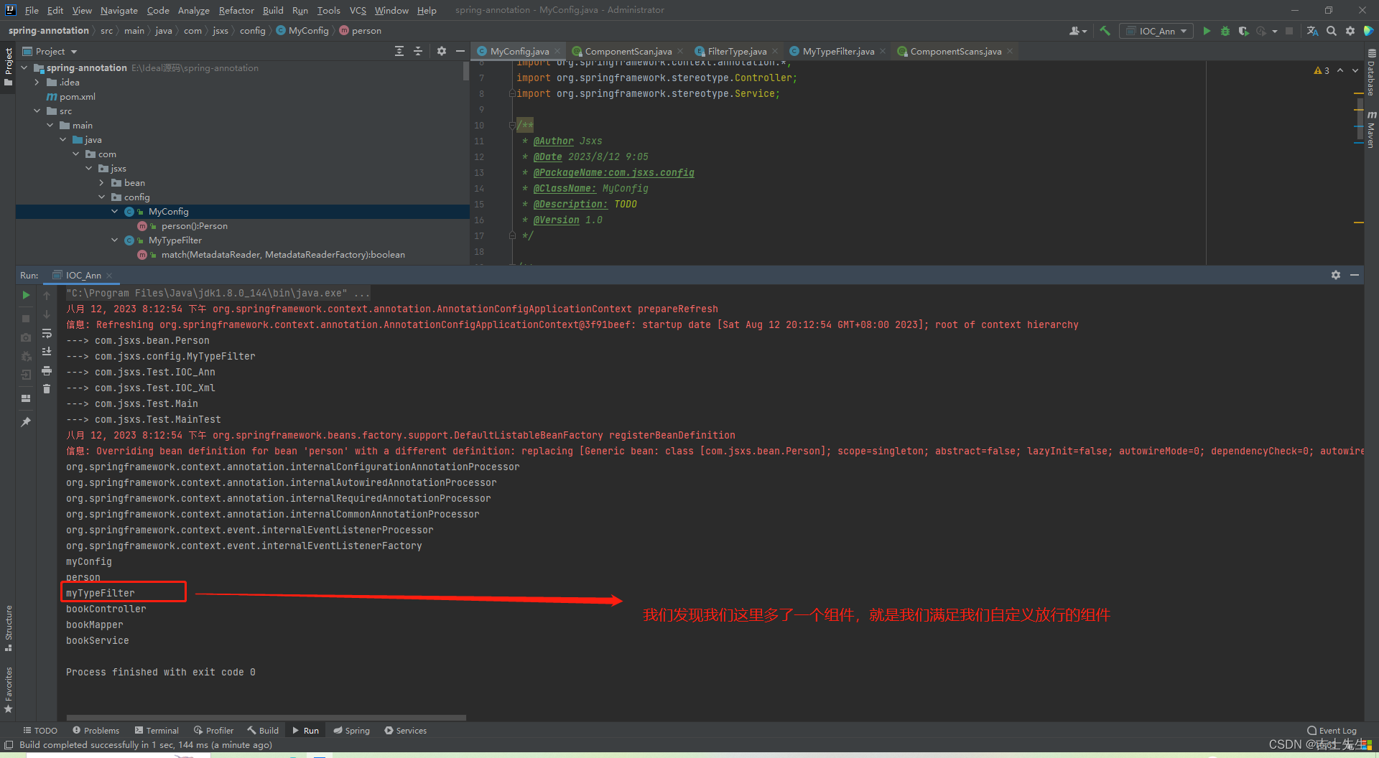Fold the Javadoc comment block
The height and width of the screenshot is (758, 1379).
pos(512,125)
